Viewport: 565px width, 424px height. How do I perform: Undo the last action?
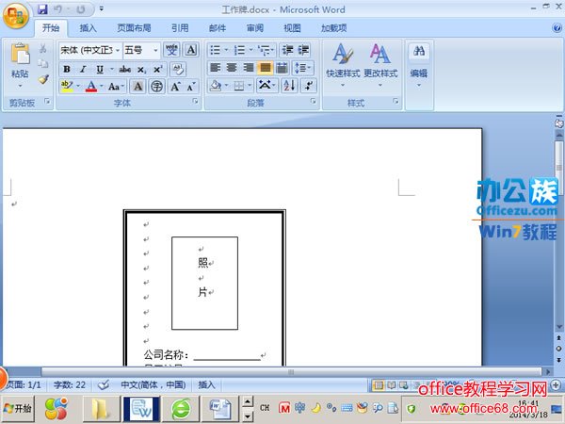pos(57,9)
